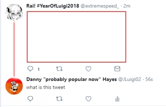166x107 pixels.
Task: Retweet the tweet from @extremespeed_
Action: tap(59, 69)
